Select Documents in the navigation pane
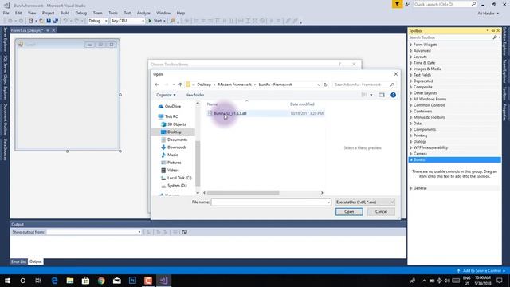 pyautogui.click(x=177, y=140)
